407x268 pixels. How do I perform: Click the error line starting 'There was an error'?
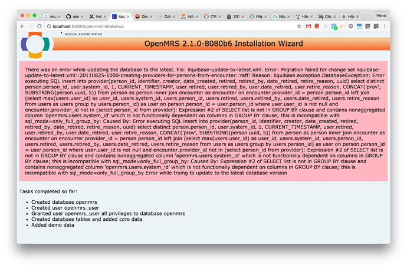tap(202, 70)
